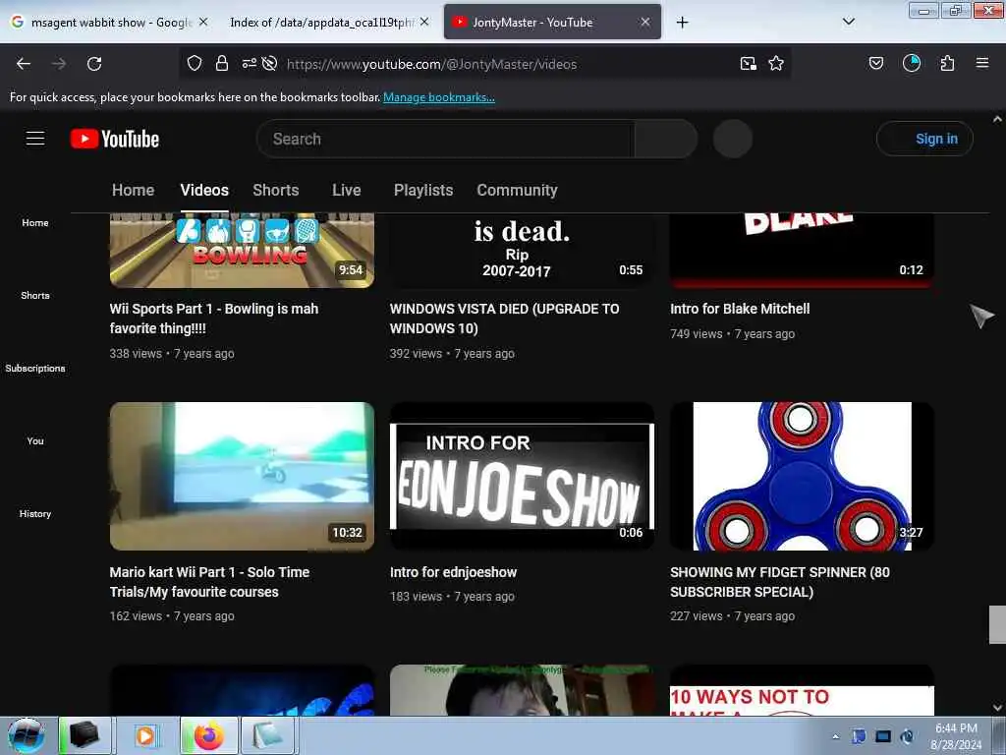Screen dimensions: 1006x755
Task: Click the WINDOWS VISTA DIED video title
Action: coord(505,319)
